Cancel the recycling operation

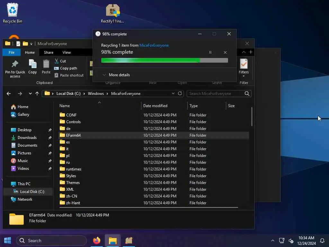(x=225, y=52)
